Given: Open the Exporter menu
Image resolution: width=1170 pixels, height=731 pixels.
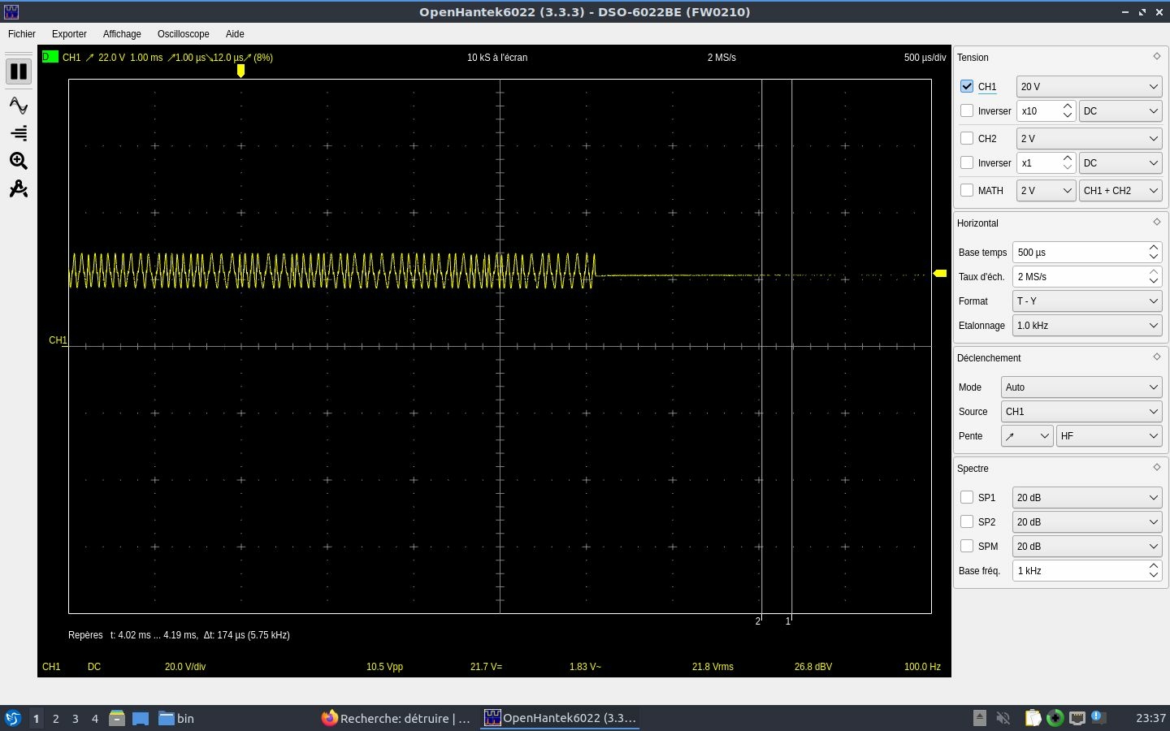Looking at the screenshot, I should tap(69, 34).
